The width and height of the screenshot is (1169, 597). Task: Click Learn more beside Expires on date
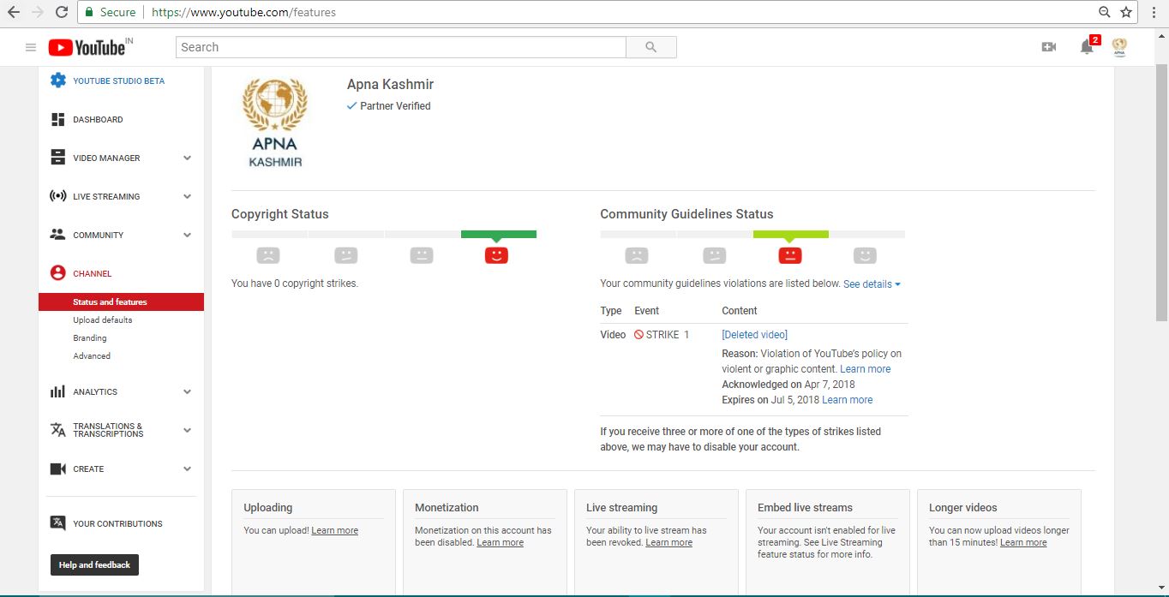click(848, 400)
